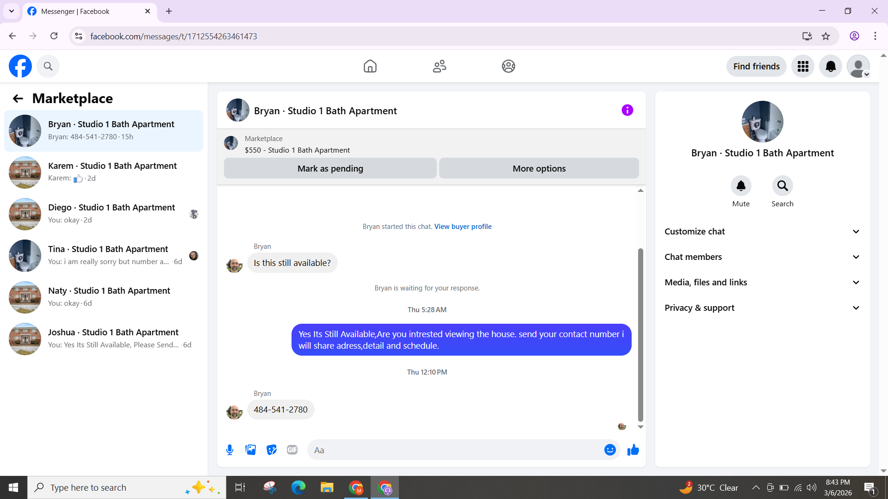Image resolution: width=888 pixels, height=499 pixels.
Task: Open the account profile avatar menu
Action: coord(858,66)
